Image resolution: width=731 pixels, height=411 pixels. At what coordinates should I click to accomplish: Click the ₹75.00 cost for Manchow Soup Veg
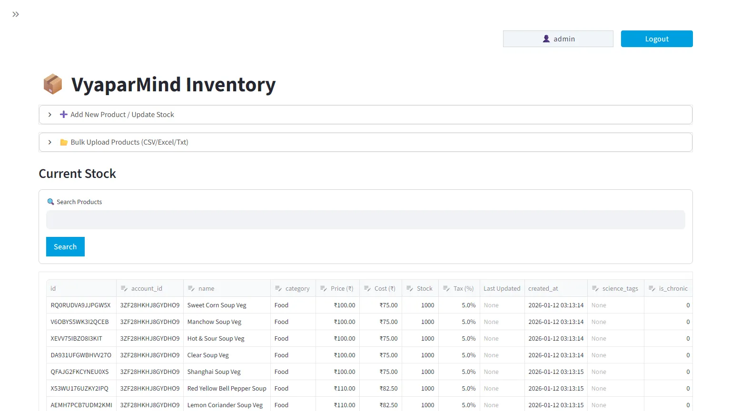(x=381, y=322)
